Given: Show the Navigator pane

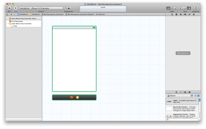Looking at the screenshot, I should 181,8.
